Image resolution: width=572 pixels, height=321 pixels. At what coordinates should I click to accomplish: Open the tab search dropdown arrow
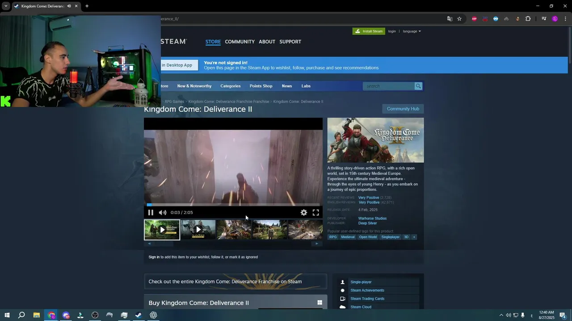pos(6,6)
